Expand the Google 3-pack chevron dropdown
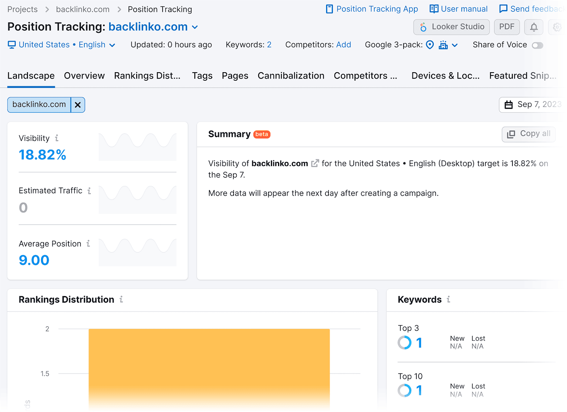 (x=455, y=45)
